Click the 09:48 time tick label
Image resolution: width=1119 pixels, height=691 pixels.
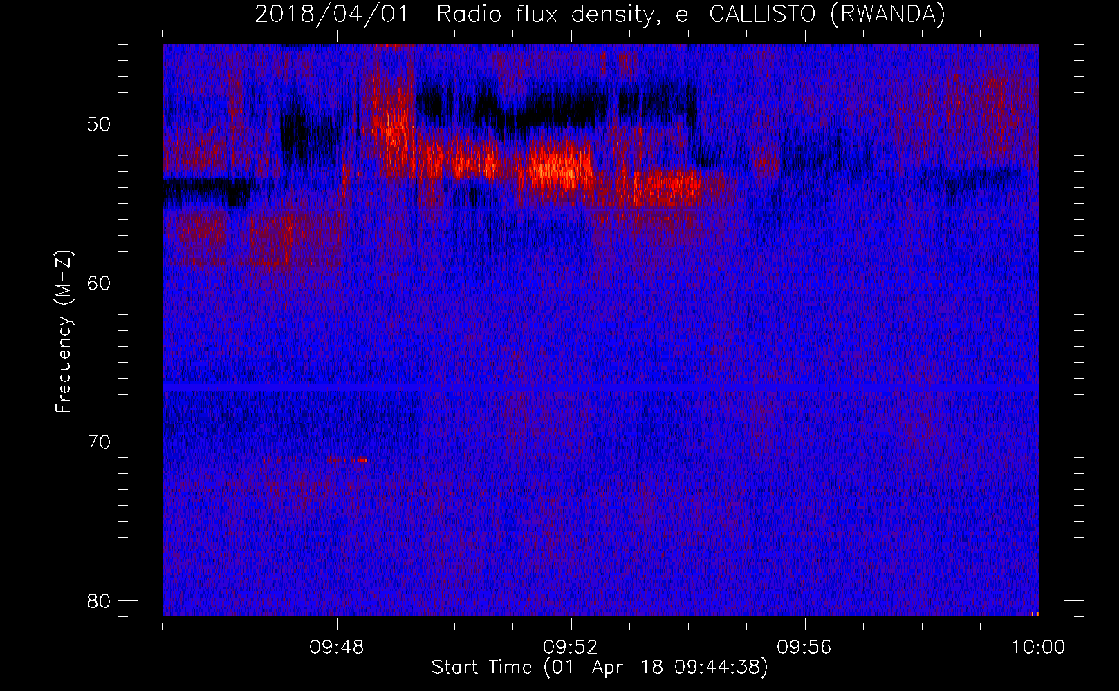click(337, 648)
